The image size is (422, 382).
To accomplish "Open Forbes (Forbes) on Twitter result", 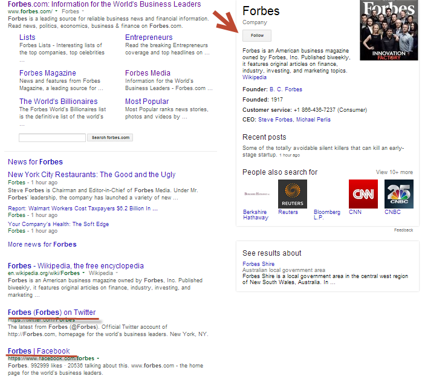I will [51, 312].
